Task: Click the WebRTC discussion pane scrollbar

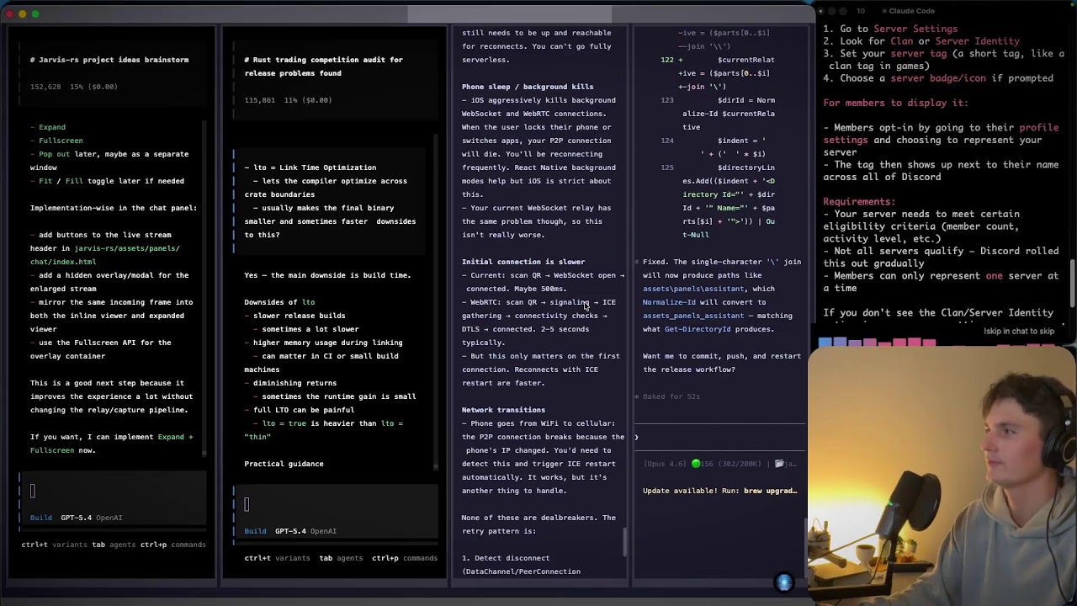Action: coord(625,542)
